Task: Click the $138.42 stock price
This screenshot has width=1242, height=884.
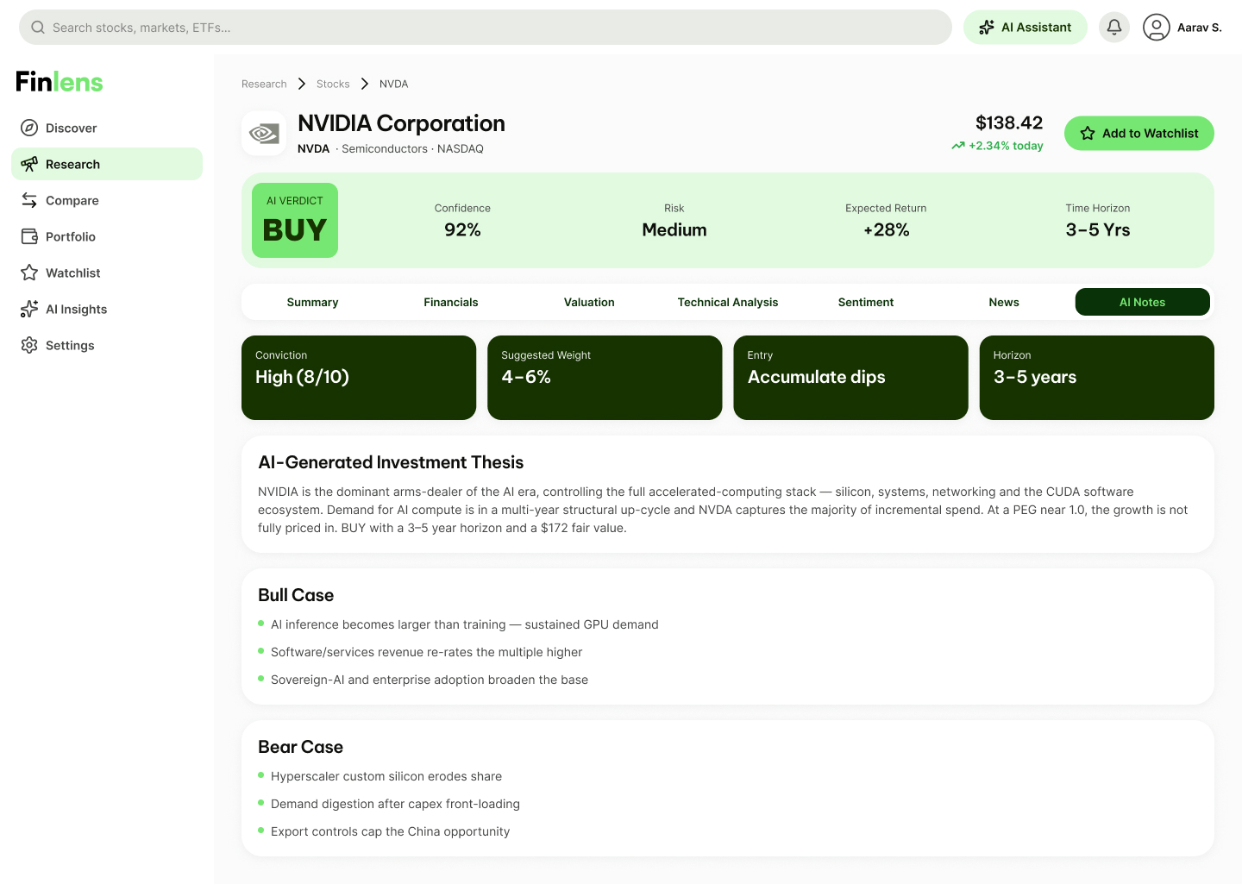Action: point(1009,122)
